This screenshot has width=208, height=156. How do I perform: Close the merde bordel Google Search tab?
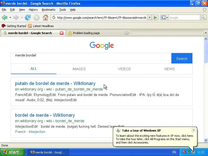point(62,33)
